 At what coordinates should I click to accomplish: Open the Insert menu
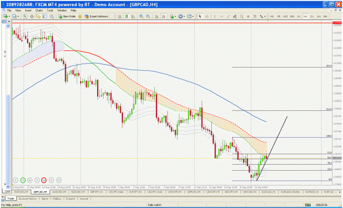pyautogui.click(x=28, y=10)
